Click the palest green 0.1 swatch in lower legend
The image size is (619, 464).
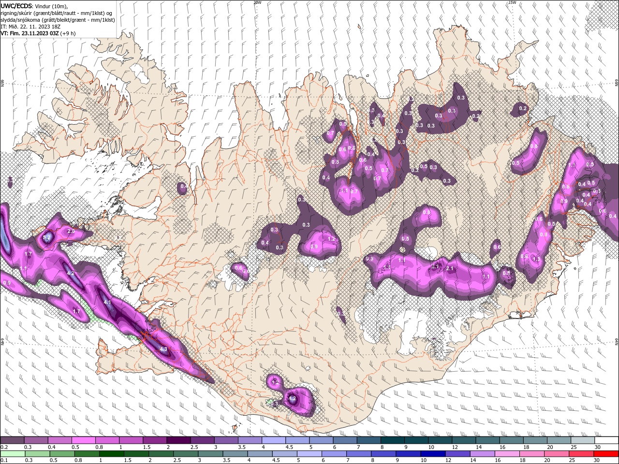[x=13, y=453]
